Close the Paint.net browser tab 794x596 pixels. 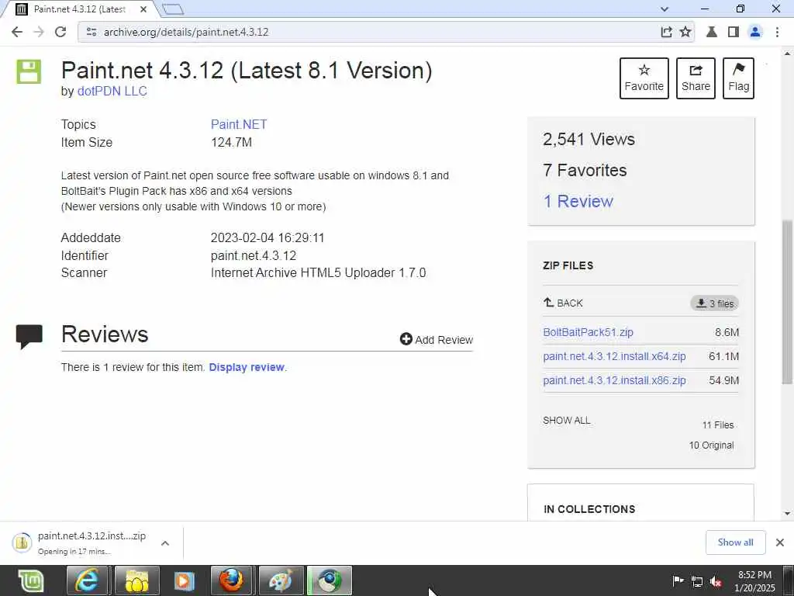143,9
